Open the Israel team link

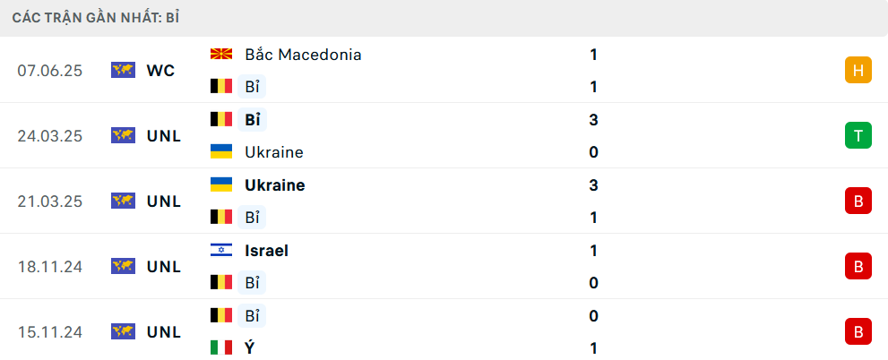pos(266,250)
